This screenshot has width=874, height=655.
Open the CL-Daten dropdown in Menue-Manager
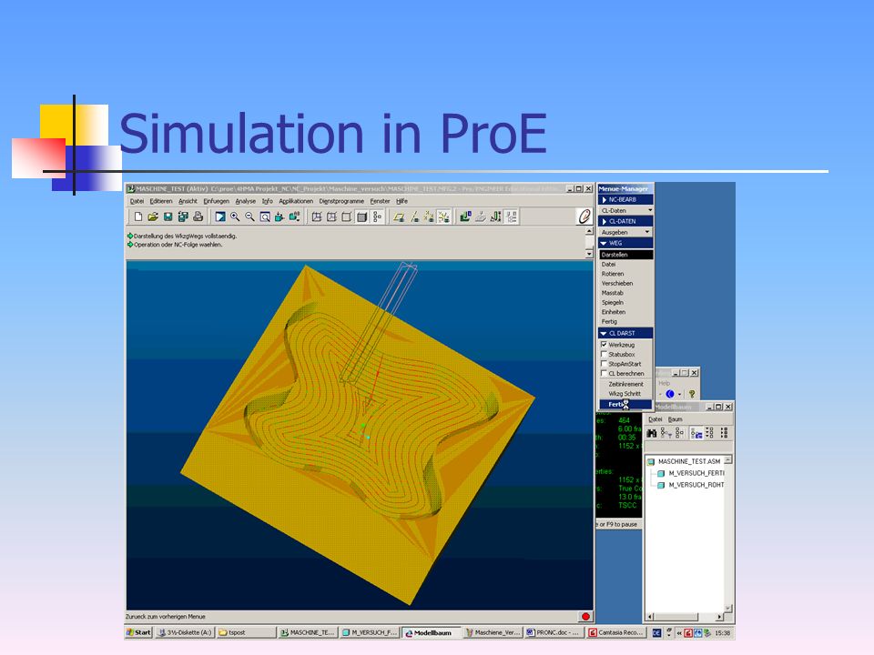[626, 210]
